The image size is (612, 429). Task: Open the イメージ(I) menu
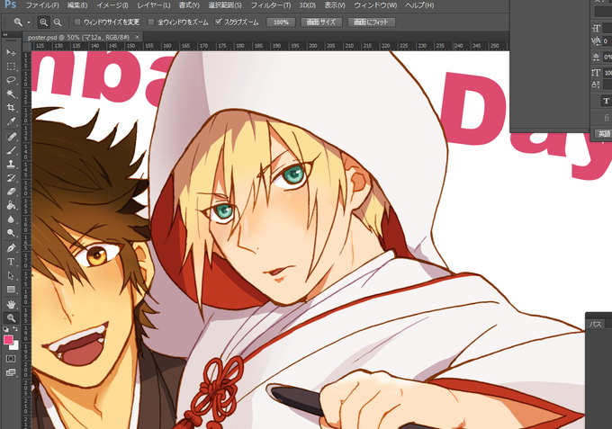pos(112,5)
